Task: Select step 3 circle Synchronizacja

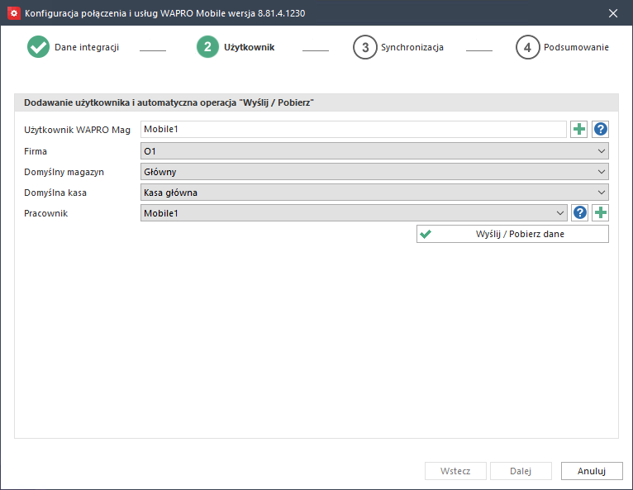Action: 365,47
